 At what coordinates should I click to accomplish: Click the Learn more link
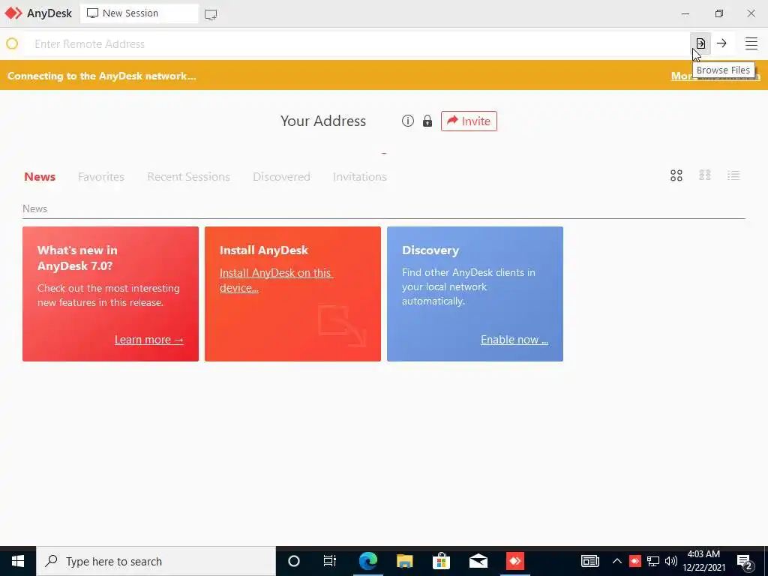(x=149, y=340)
